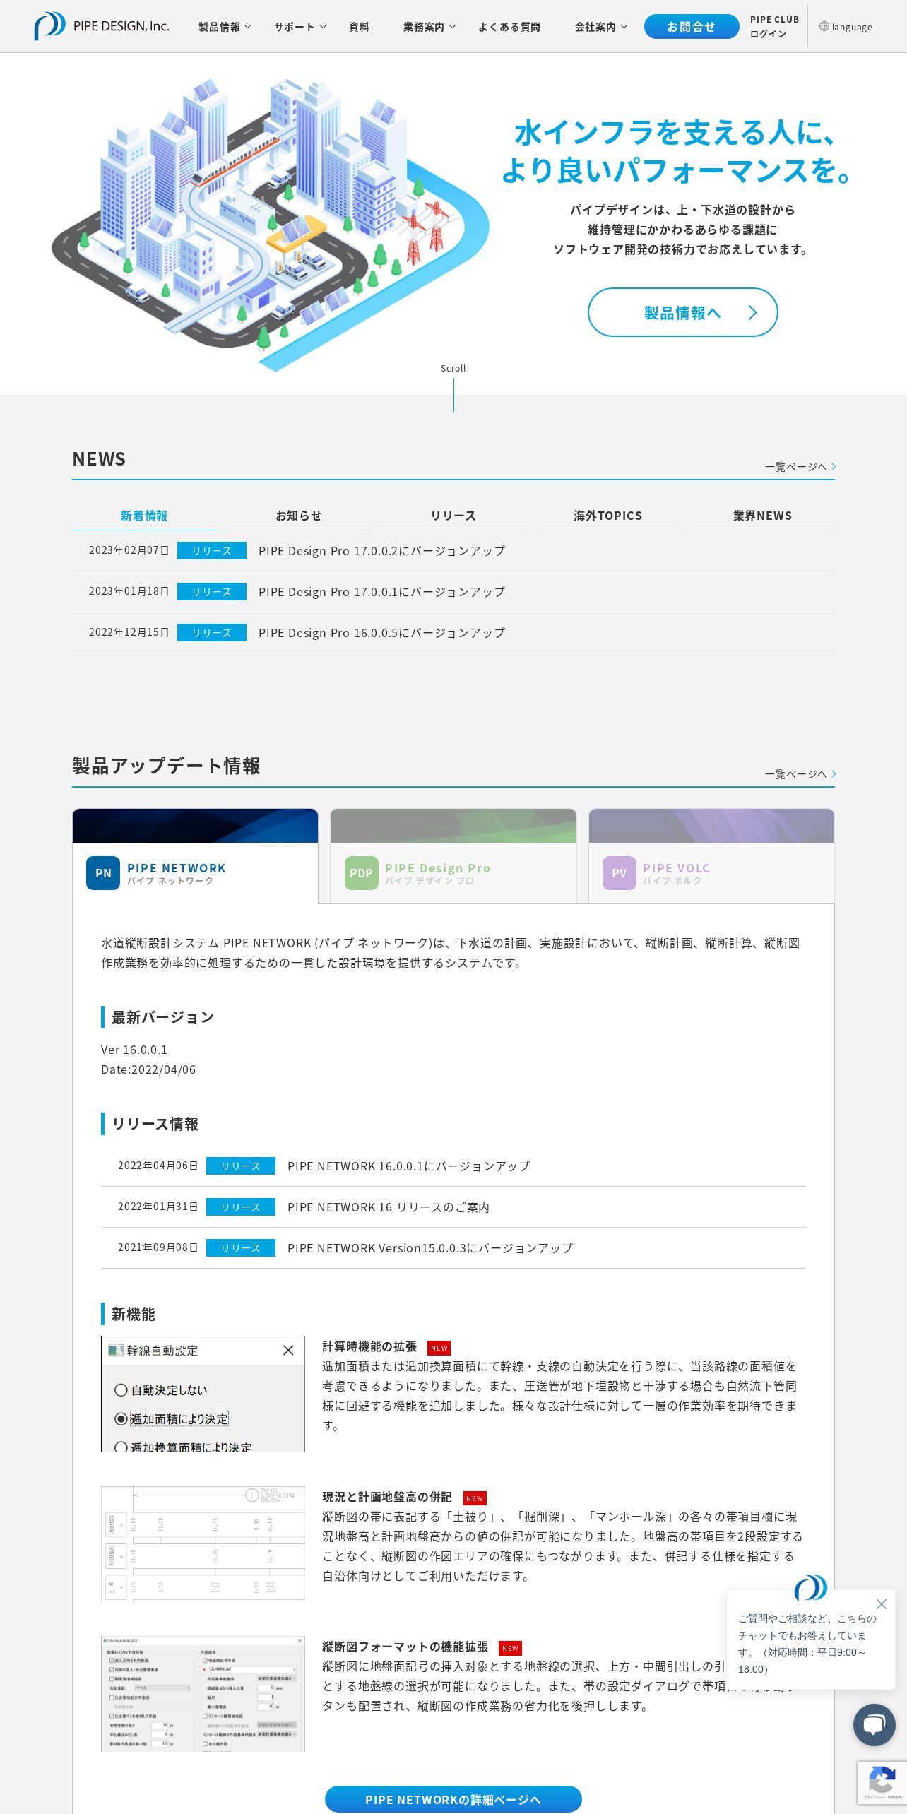Open PIPE Design Pro 16.0.0.5 news item

click(382, 633)
